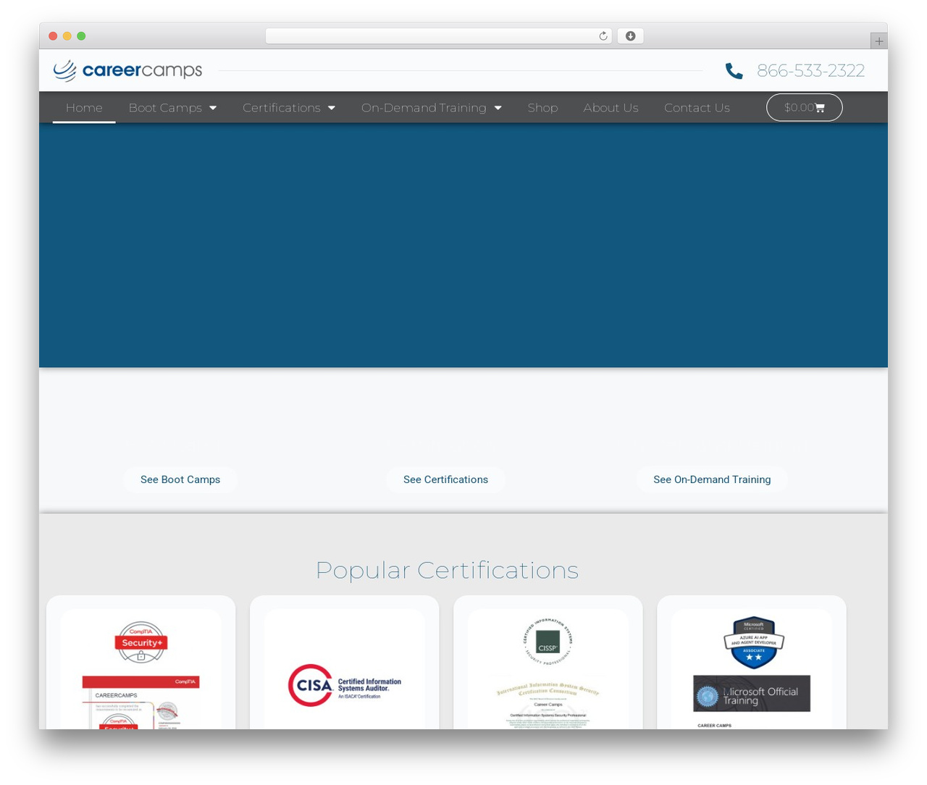Navigate to Contact Us

[x=697, y=108]
